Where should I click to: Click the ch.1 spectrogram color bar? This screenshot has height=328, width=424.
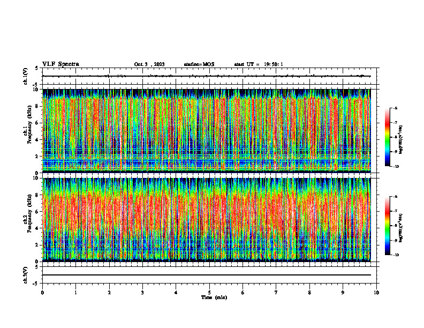tap(388, 137)
